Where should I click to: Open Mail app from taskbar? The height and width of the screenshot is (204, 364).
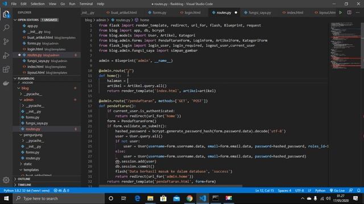[176, 198]
